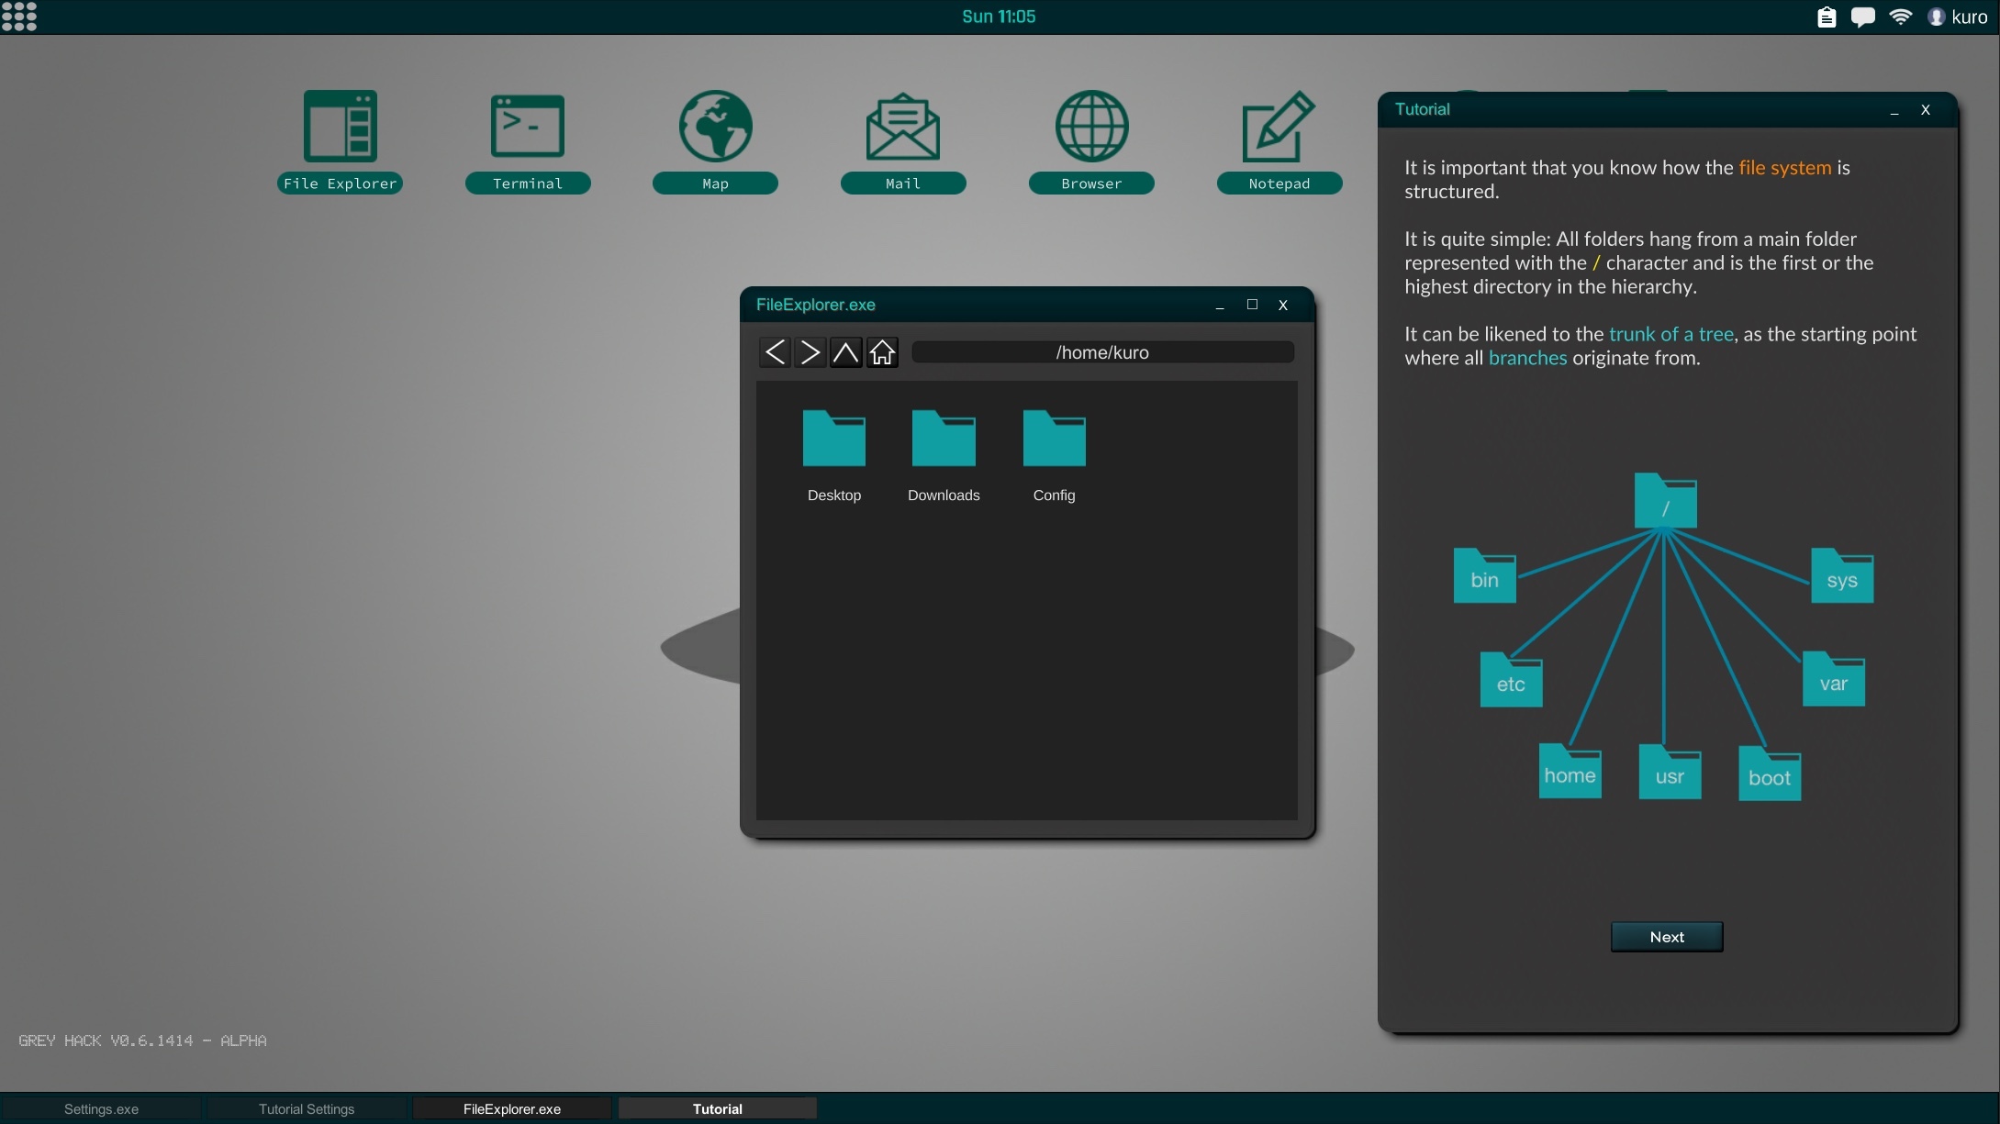Go up one directory in FileExplorer

click(x=845, y=352)
